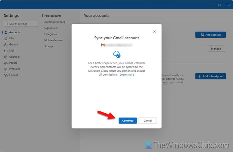Click the plus icon on Add subscription
The width and height of the screenshot is (233, 152).
coord(200,76)
